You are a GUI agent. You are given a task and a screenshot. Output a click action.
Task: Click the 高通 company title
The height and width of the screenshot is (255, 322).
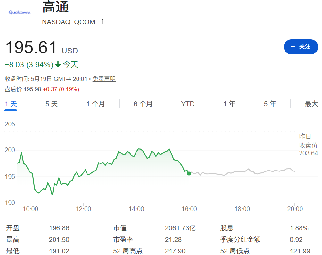(55, 7)
